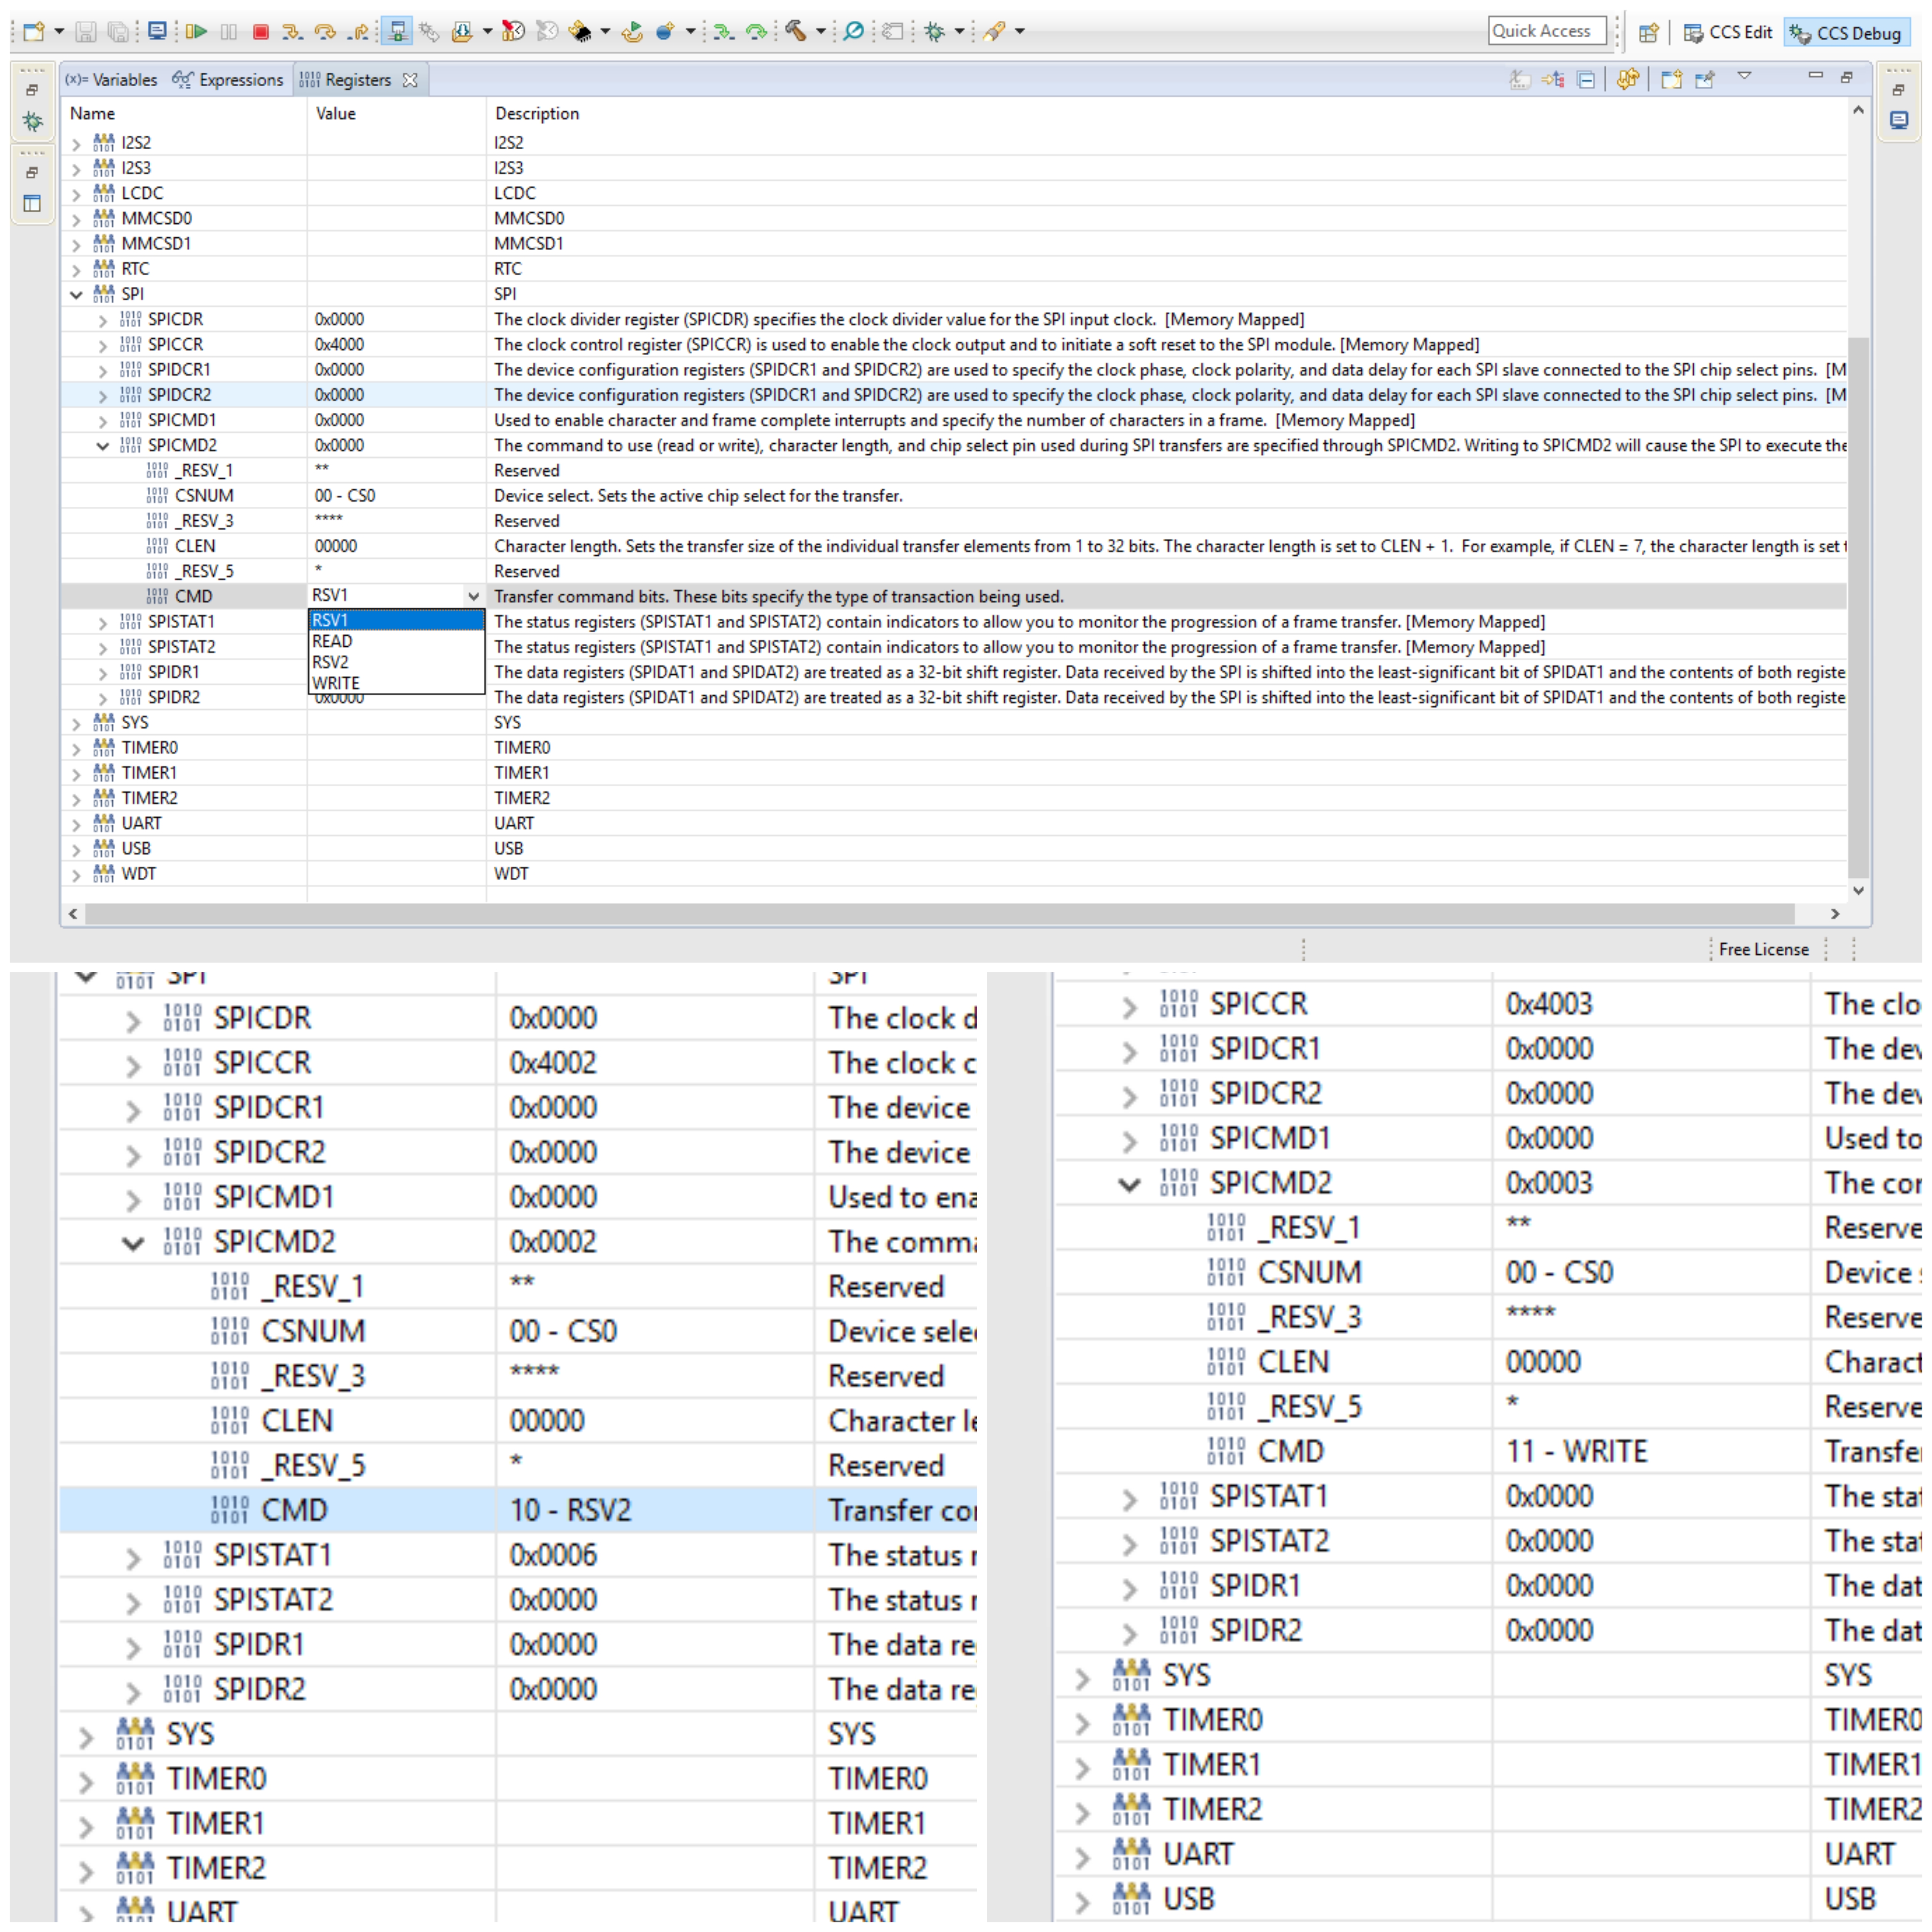Choose READ from the CMD options
The width and height of the screenshot is (1932, 1932).
pyautogui.click(x=332, y=641)
